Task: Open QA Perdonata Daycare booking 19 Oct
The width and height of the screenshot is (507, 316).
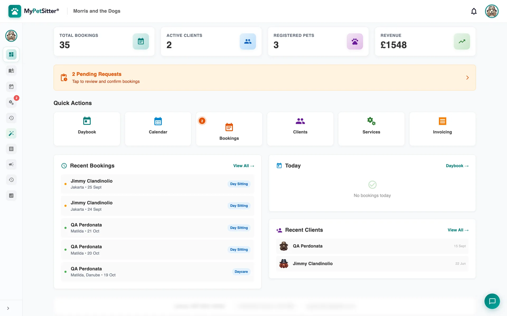Action: pyautogui.click(x=157, y=271)
